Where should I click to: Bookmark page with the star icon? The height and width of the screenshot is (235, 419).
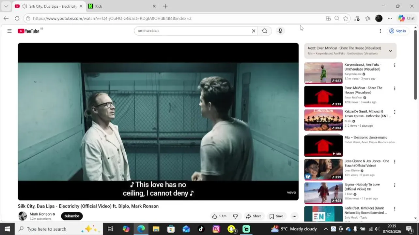[346, 18]
